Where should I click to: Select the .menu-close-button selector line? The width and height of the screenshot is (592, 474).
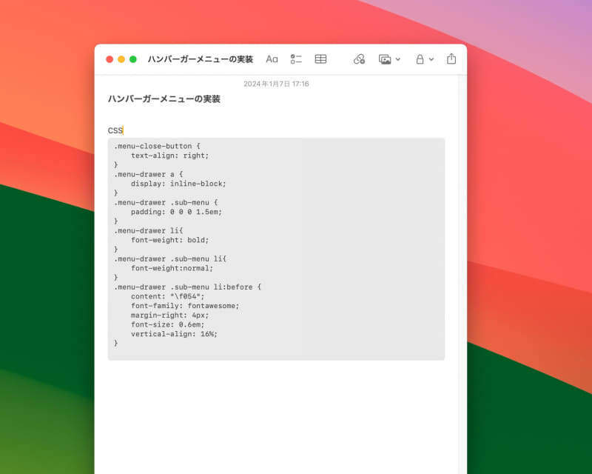pyautogui.click(x=158, y=146)
